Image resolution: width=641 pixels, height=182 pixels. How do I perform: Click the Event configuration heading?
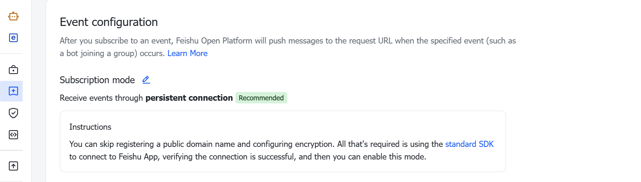[x=109, y=22]
